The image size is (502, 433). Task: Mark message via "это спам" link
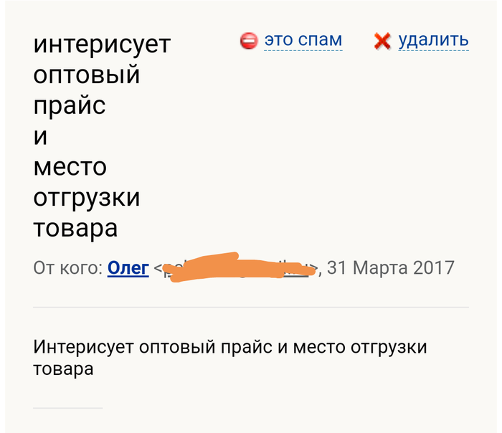303,40
